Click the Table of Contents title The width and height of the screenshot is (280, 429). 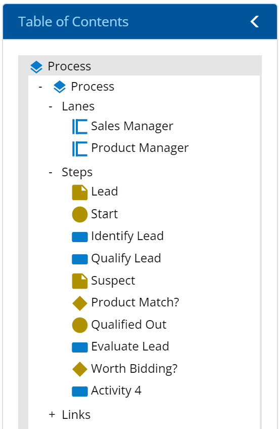[x=73, y=22]
